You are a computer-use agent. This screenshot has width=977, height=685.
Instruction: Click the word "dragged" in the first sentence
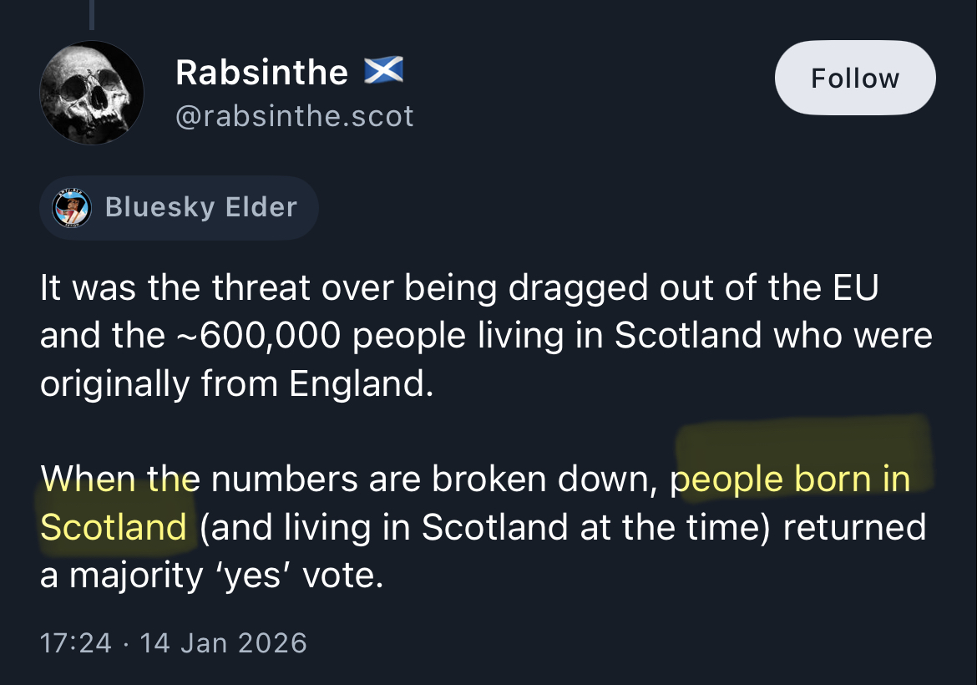coord(568,287)
